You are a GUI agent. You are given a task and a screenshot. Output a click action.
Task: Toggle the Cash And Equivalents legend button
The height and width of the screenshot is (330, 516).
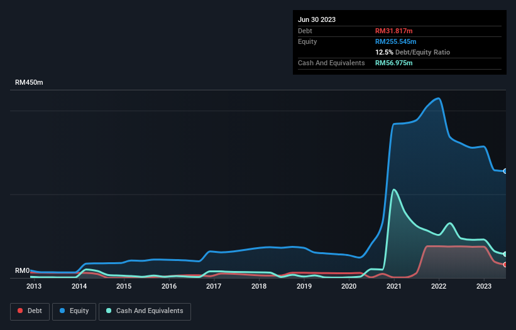(145, 311)
